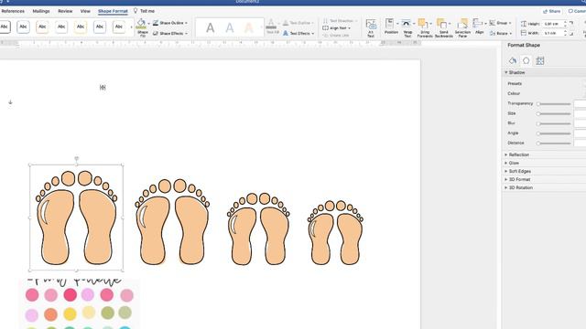
Task: Open the Selection Pane
Action: click(x=462, y=27)
